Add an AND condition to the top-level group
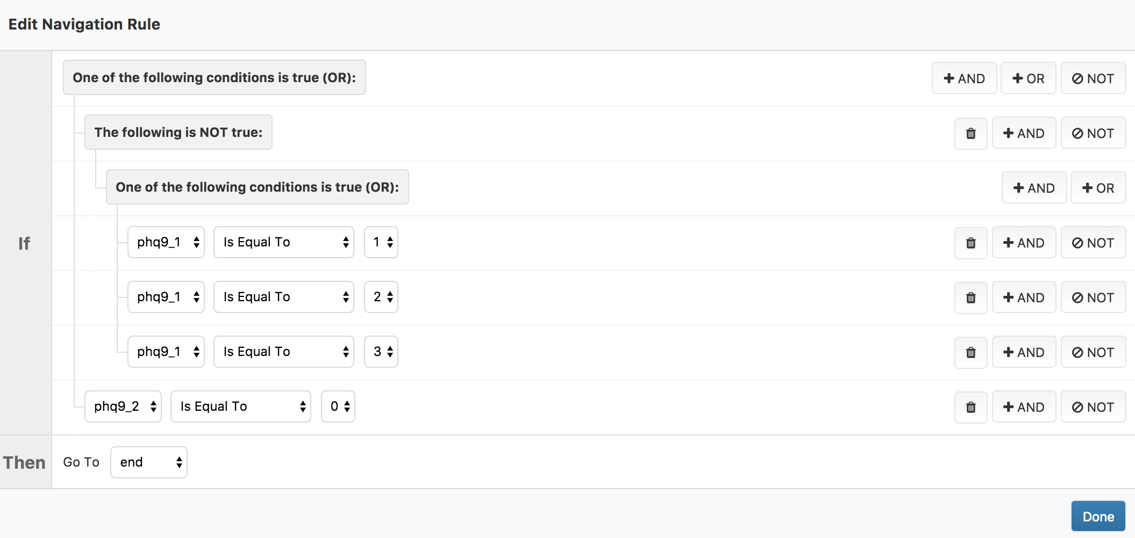The height and width of the screenshot is (538, 1135). pos(964,79)
